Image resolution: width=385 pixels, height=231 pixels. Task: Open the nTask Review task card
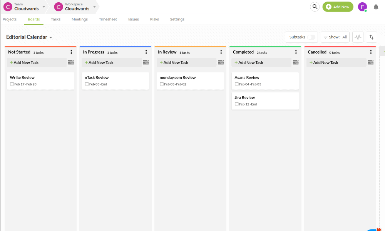pos(115,81)
